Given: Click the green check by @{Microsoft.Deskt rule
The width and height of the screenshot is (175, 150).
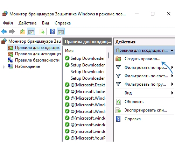Looking at the screenshot, I should click(x=67, y=85).
